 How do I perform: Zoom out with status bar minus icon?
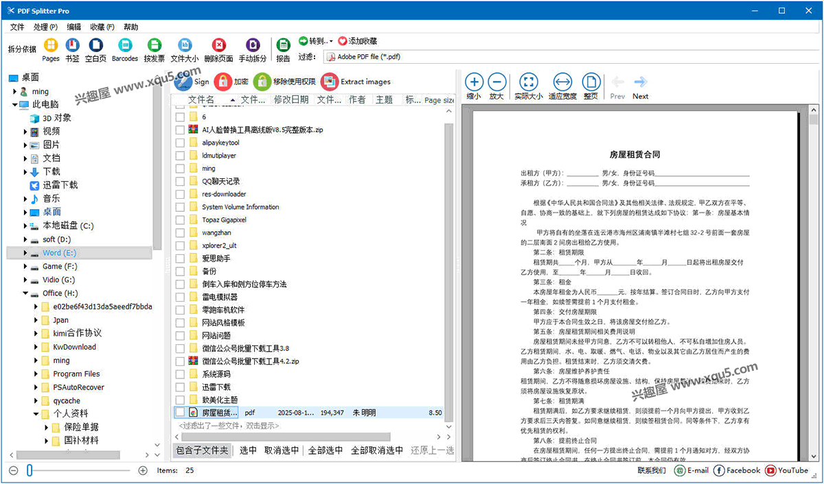pos(13,470)
